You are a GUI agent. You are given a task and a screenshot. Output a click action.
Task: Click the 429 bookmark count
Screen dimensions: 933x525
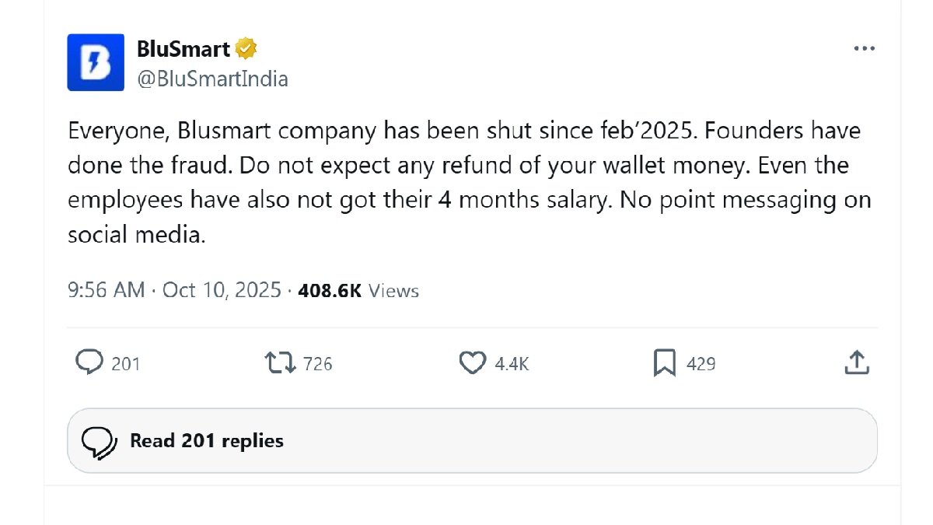[701, 363]
